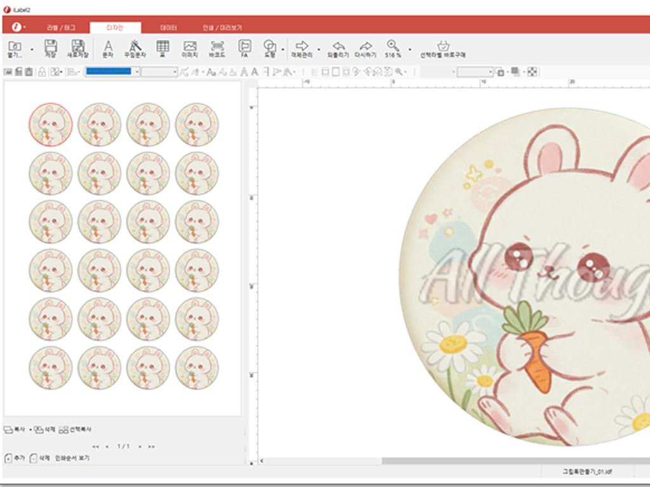Screen dimensions: 650x487
Task: Insert a table with the 표 icon
Action: click(x=162, y=48)
